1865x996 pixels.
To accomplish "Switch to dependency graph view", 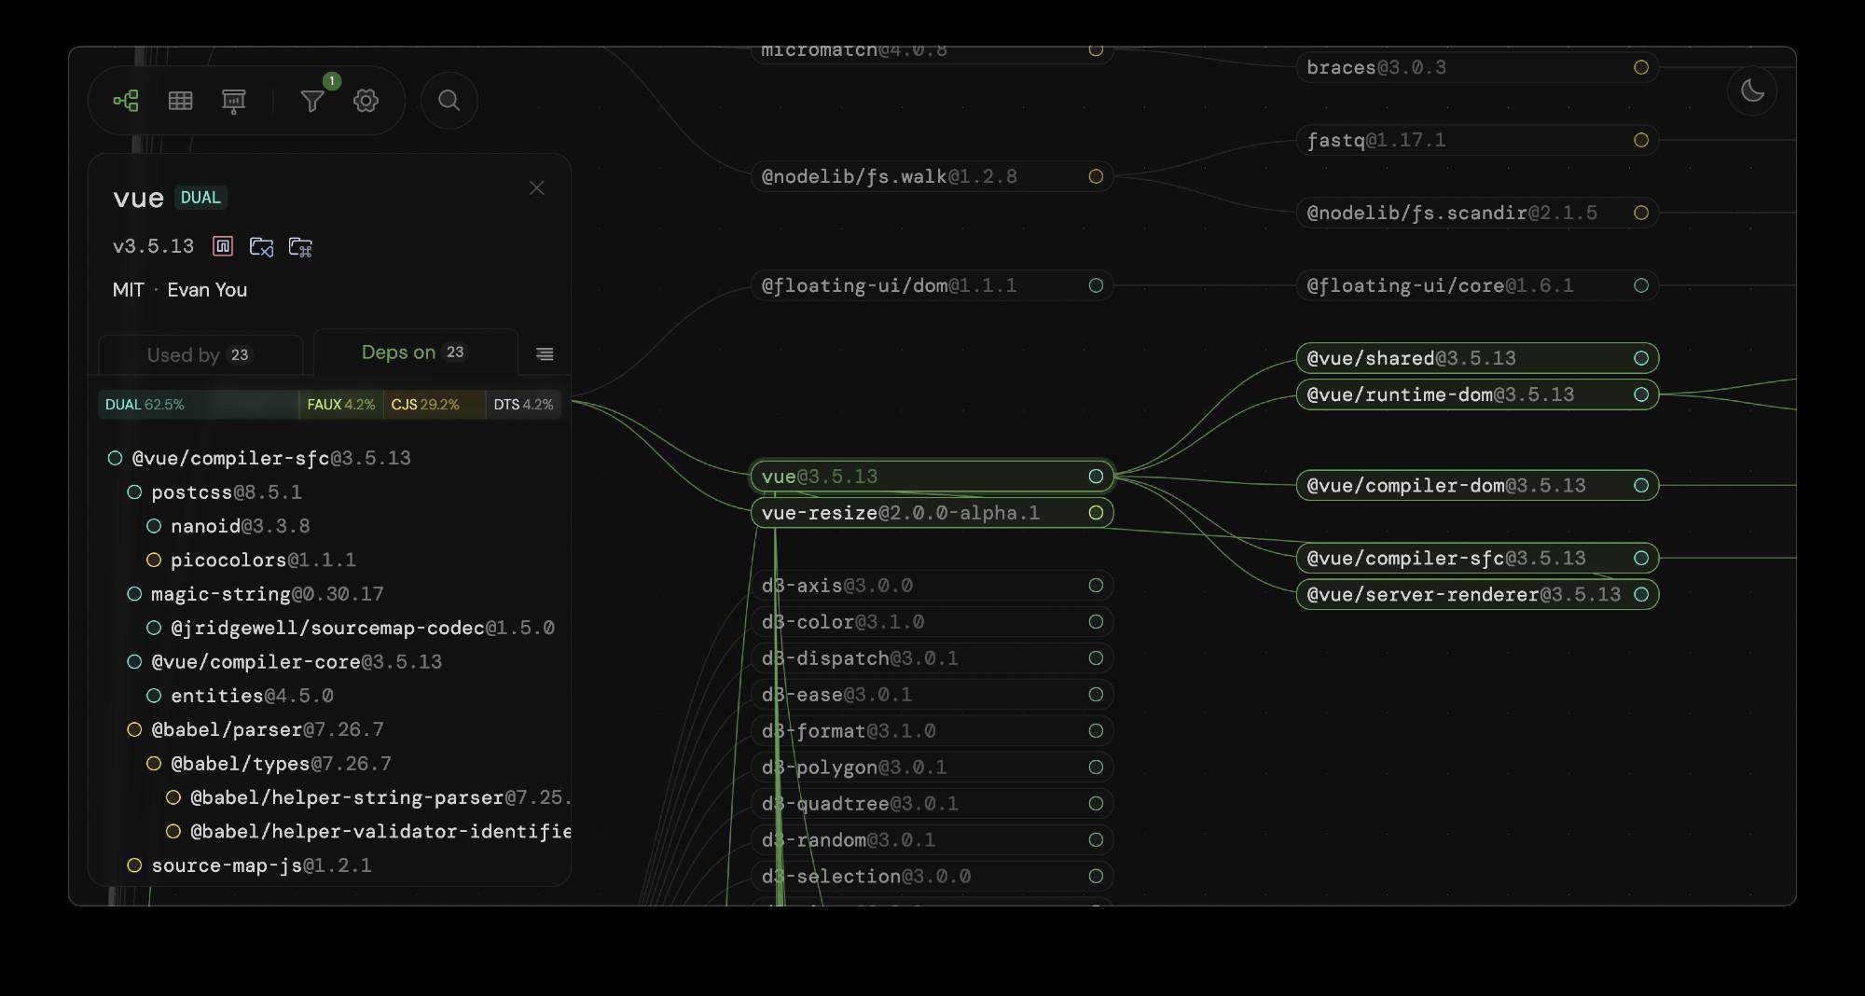I will (126, 101).
